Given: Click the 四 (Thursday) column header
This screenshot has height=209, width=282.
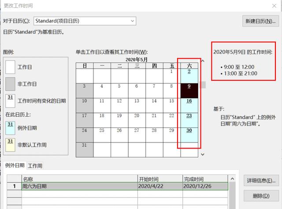Looking at the screenshot, I should [x=154, y=66].
